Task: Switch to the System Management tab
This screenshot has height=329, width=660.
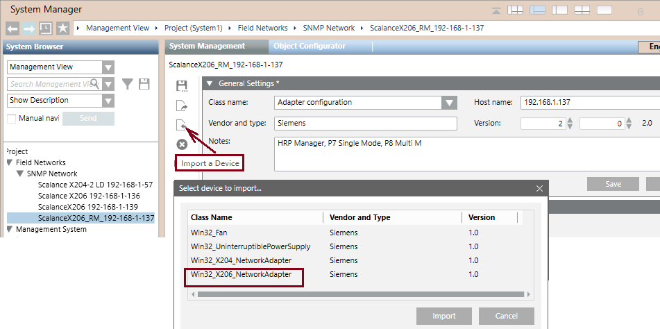Action: pos(207,47)
